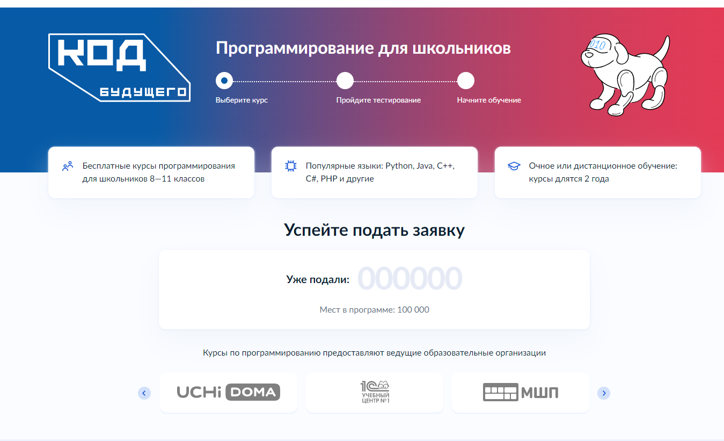The height and width of the screenshot is (441, 724).
Task: Click the Код будущего logo
Action: point(119,67)
